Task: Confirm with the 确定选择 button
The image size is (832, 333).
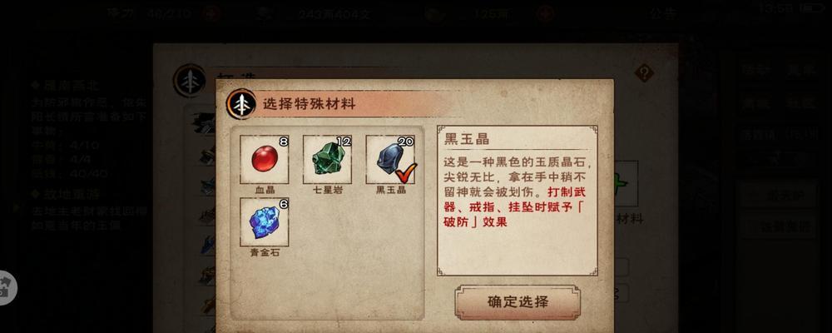Action: [x=518, y=302]
